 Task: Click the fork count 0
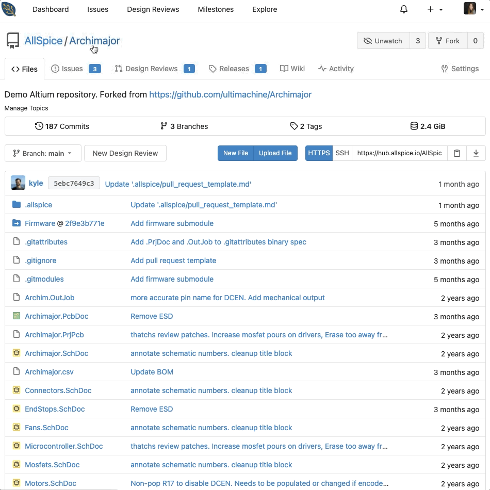pyautogui.click(x=476, y=41)
